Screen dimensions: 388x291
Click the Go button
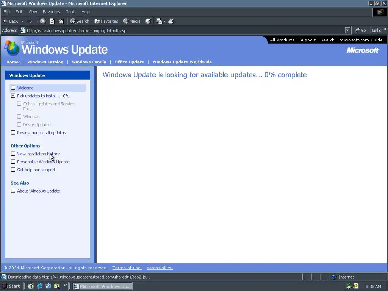(x=361, y=30)
